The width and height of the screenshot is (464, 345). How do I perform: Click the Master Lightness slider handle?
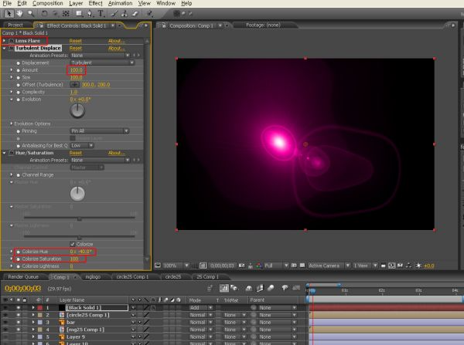click(80, 238)
